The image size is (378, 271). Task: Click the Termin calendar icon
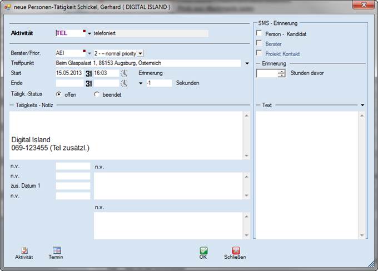tap(56, 251)
